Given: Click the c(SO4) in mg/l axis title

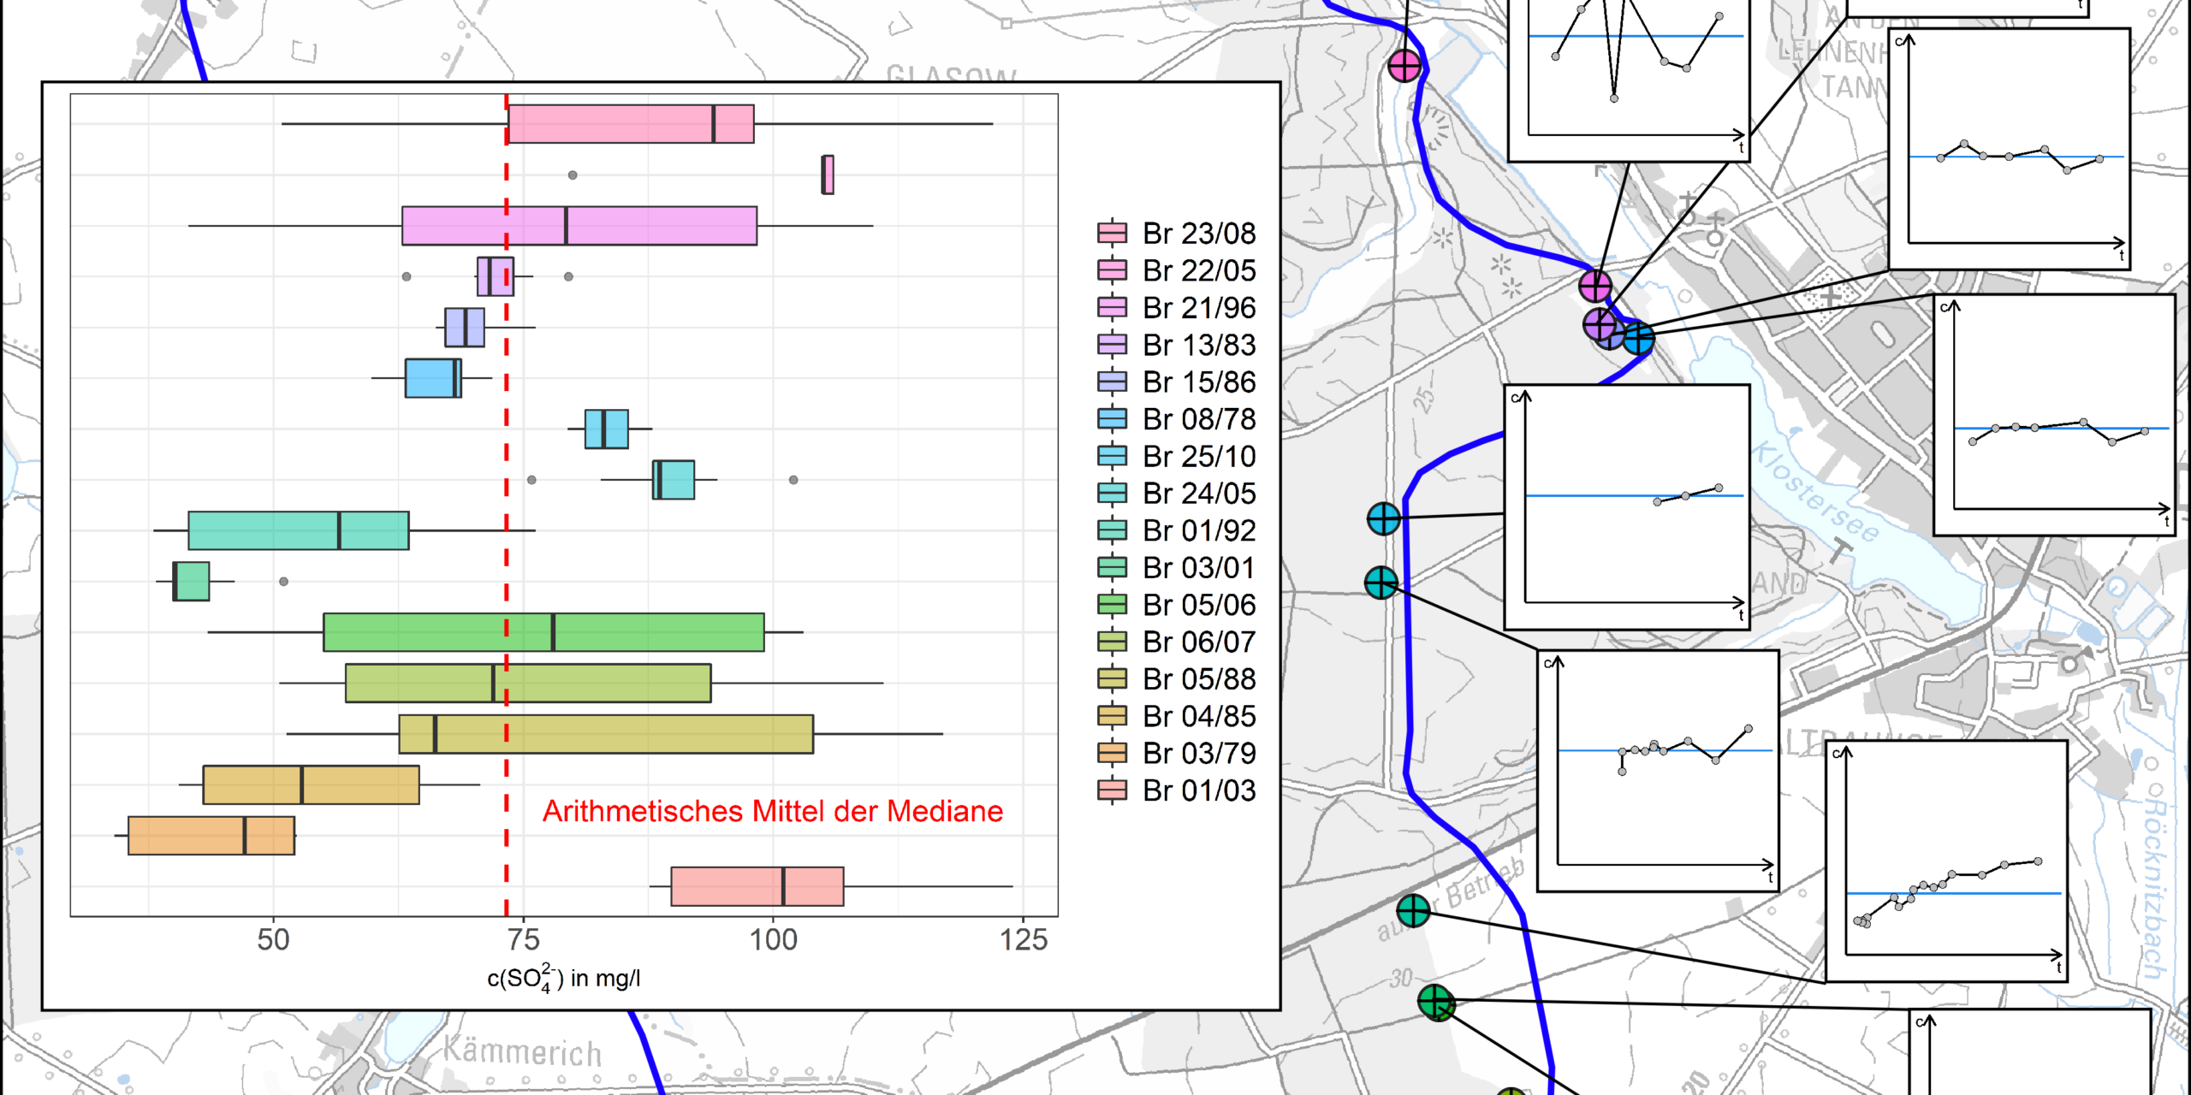Looking at the screenshot, I should (x=563, y=979).
